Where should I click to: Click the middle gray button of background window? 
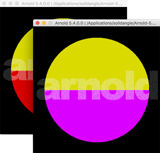point(10,3)
